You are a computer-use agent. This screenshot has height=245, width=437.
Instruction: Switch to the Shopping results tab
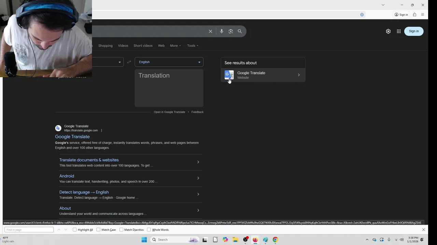pyautogui.click(x=105, y=46)
